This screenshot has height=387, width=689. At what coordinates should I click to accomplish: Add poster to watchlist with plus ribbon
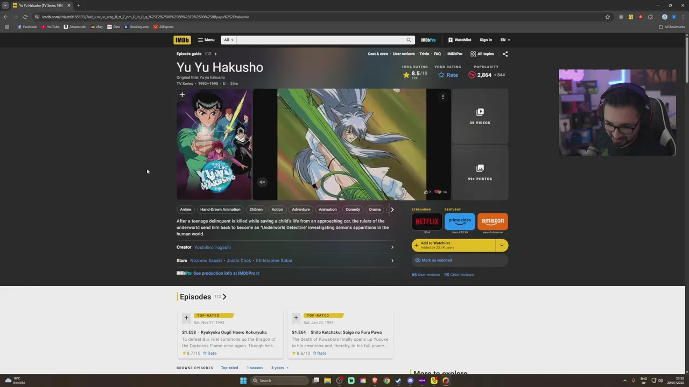coord(182,95)
